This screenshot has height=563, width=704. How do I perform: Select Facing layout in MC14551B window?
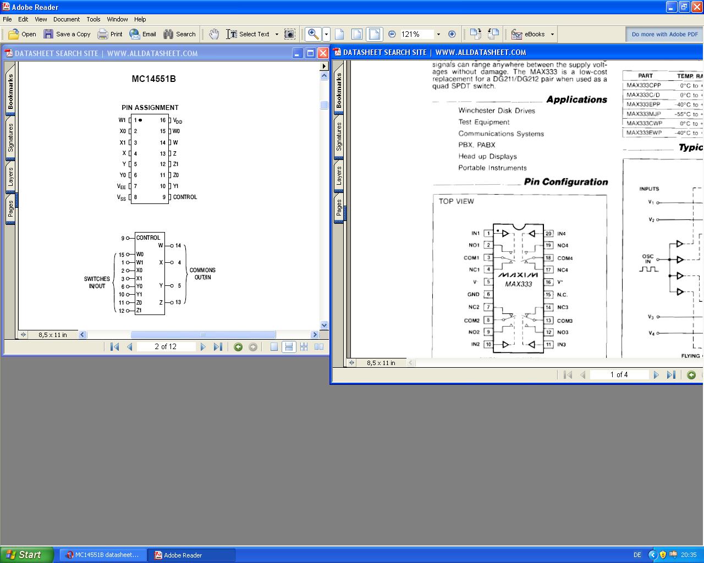click(x=319, y=347)
